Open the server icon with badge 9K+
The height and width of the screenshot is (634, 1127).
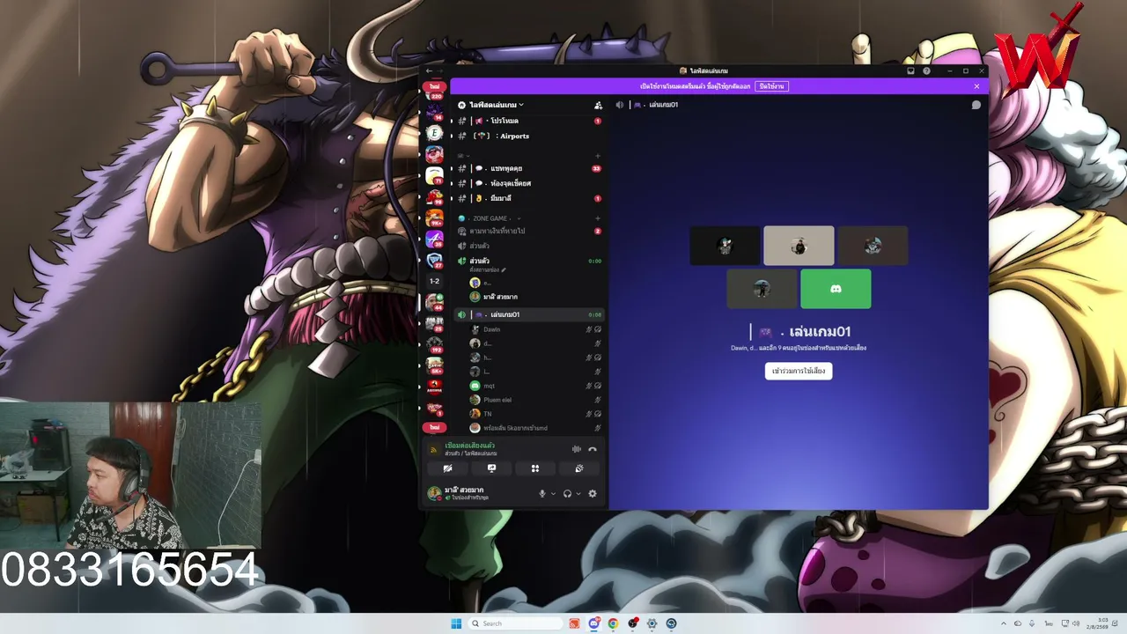[434, 217]
